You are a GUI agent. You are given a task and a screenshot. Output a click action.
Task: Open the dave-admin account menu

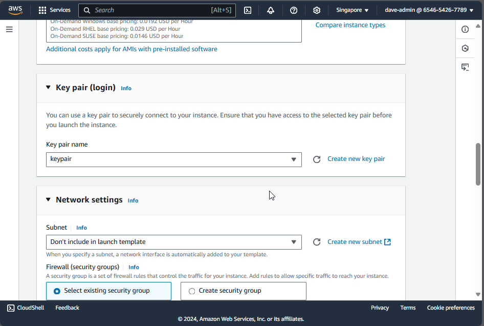point(429,10)
